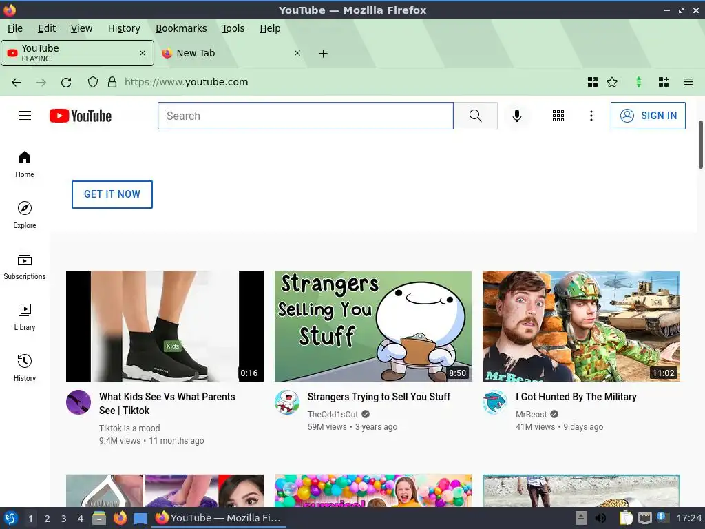
Task: Click the magnifier search button
Action: pos(475,116)
